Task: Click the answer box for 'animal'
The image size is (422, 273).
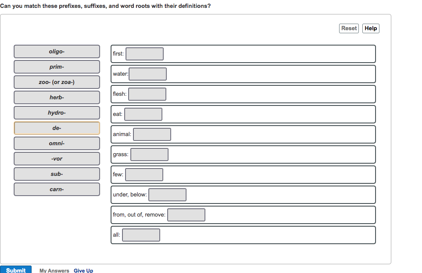Action: pyautogui.click(x=152, y=134)
